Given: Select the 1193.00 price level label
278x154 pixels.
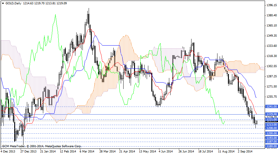Looking at the screenshot, I should coord(272,138).
